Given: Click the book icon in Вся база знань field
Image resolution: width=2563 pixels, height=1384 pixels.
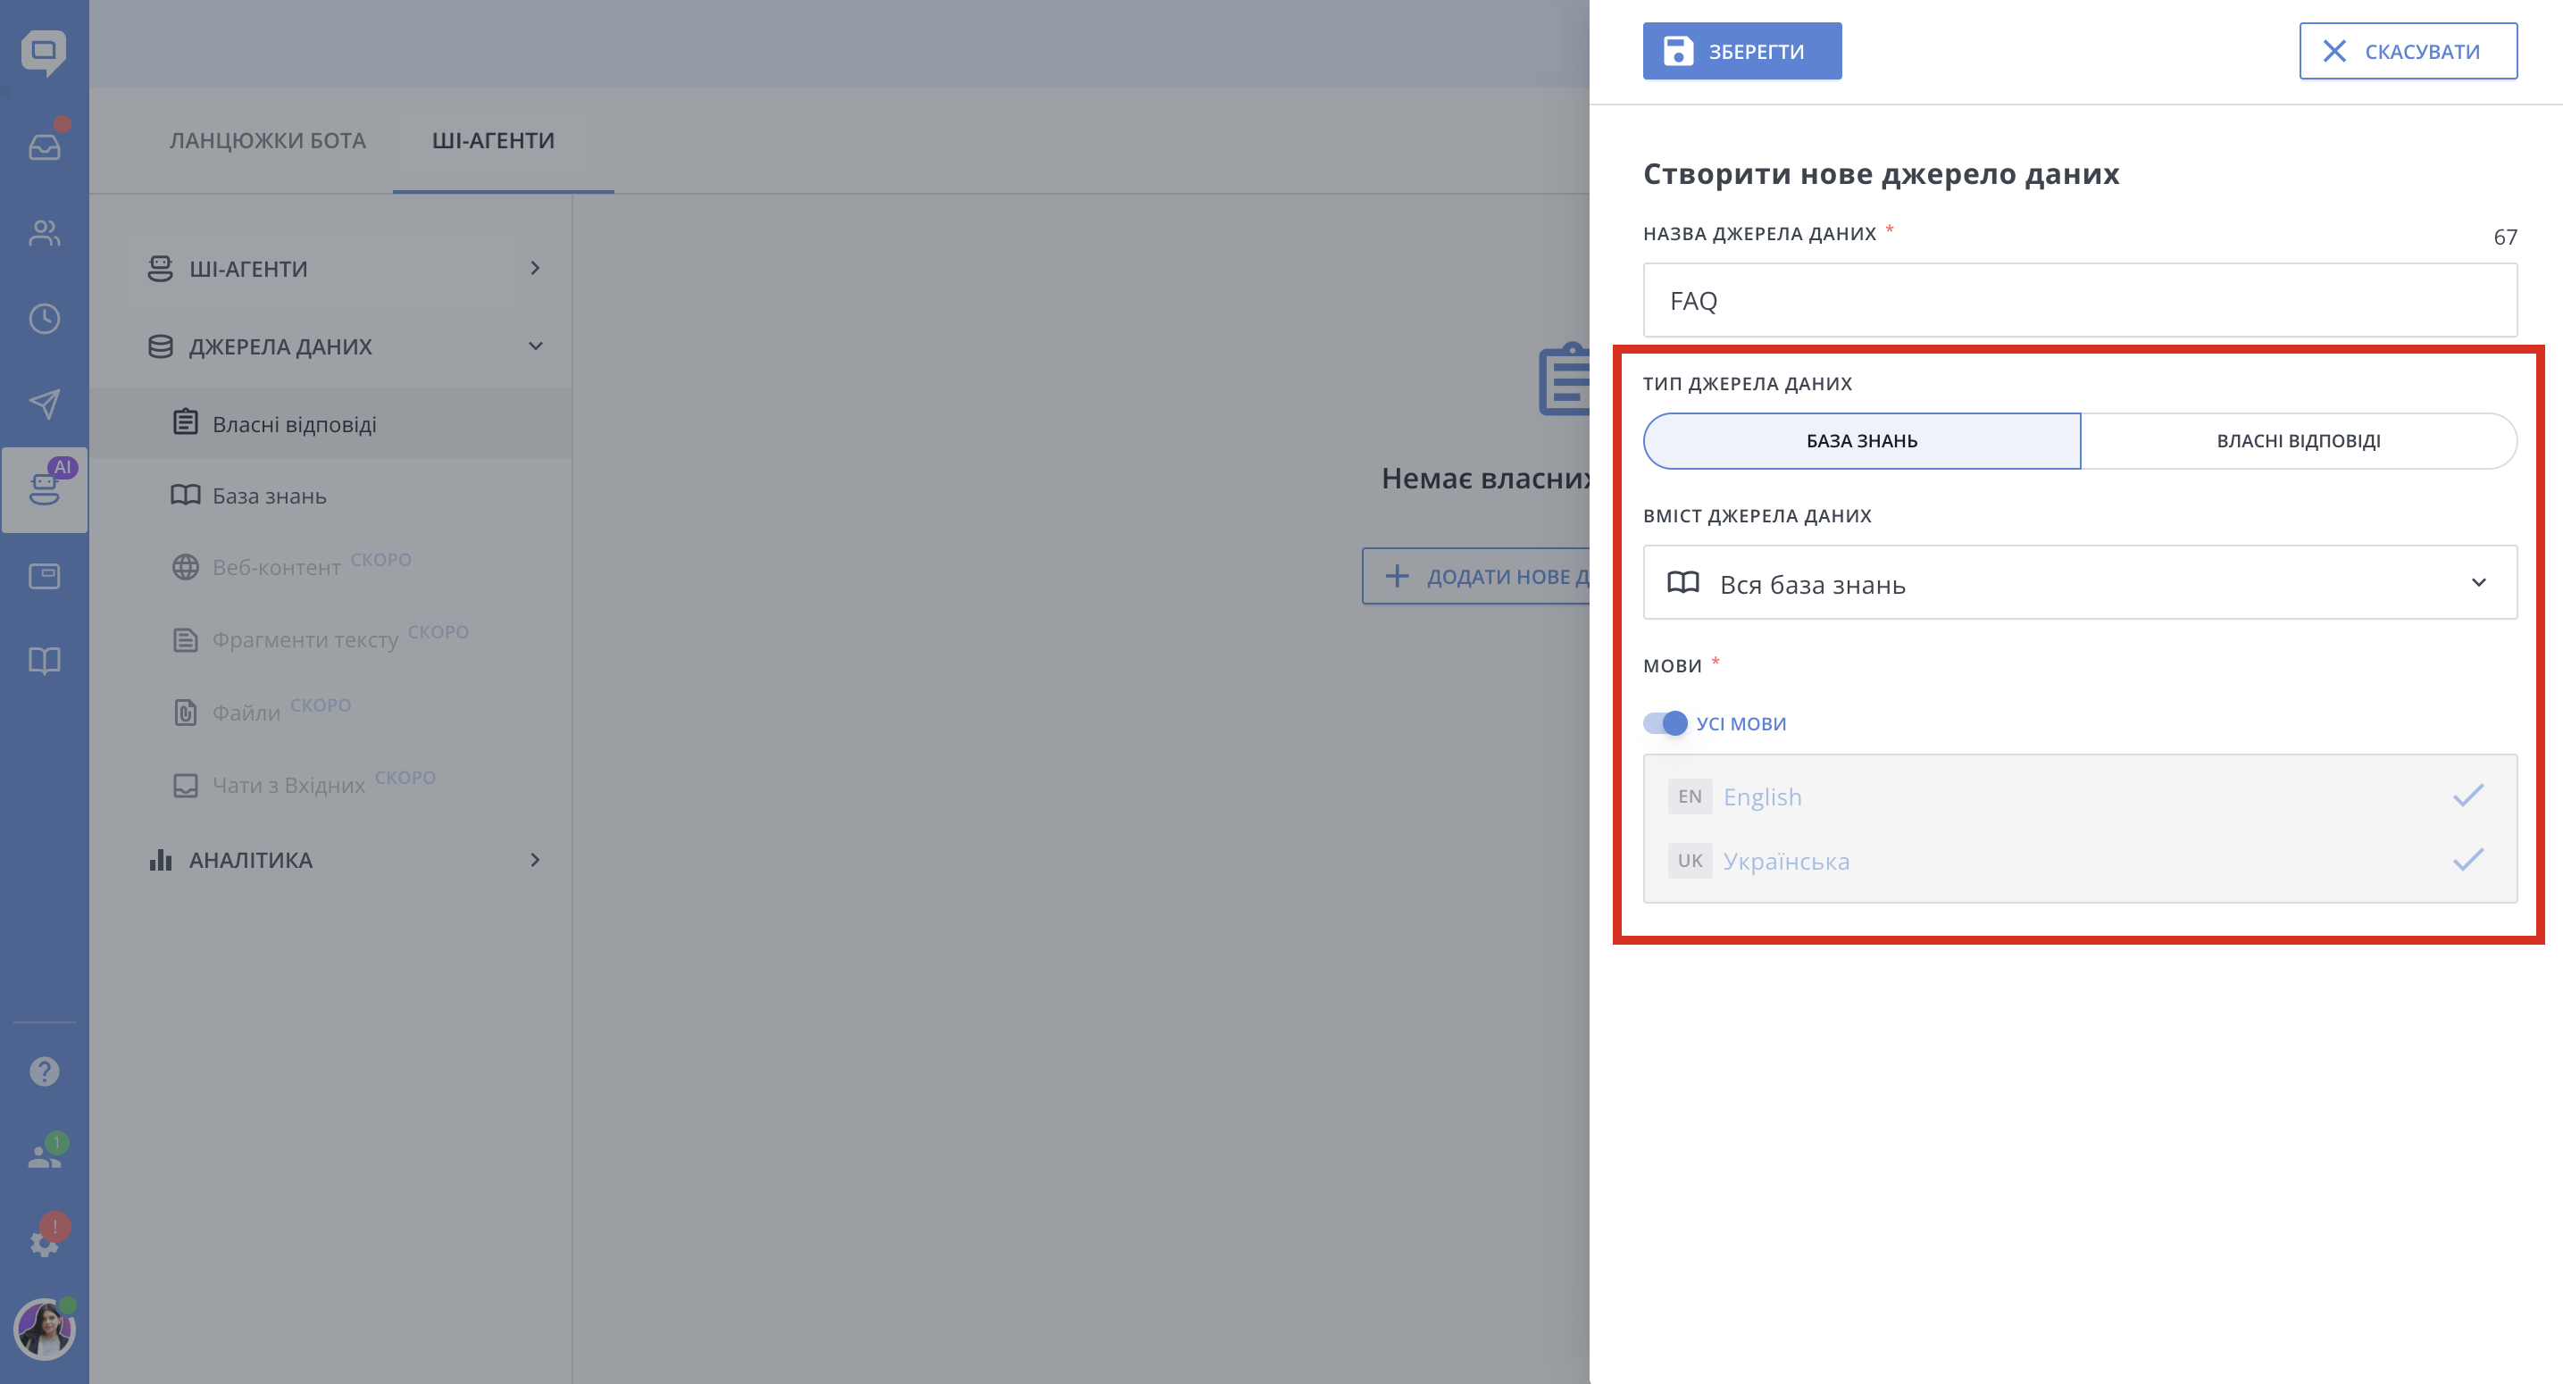Looking at the screenshot, I should click(1682, 582).
